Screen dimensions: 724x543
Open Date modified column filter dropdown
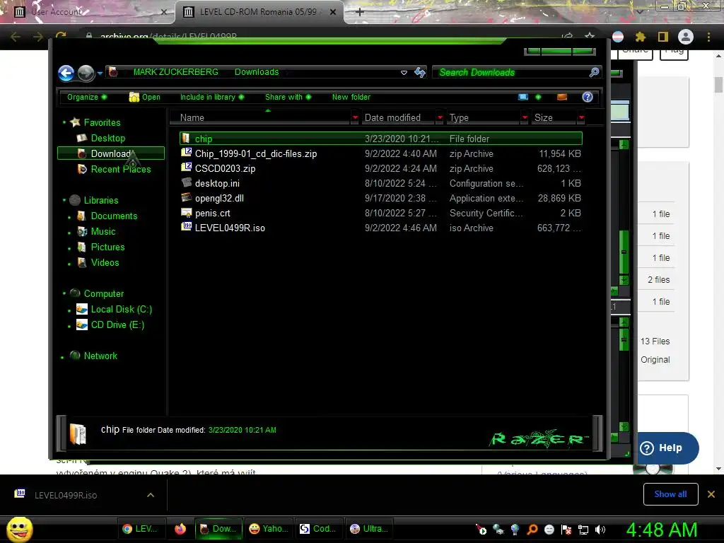[440, 118]
